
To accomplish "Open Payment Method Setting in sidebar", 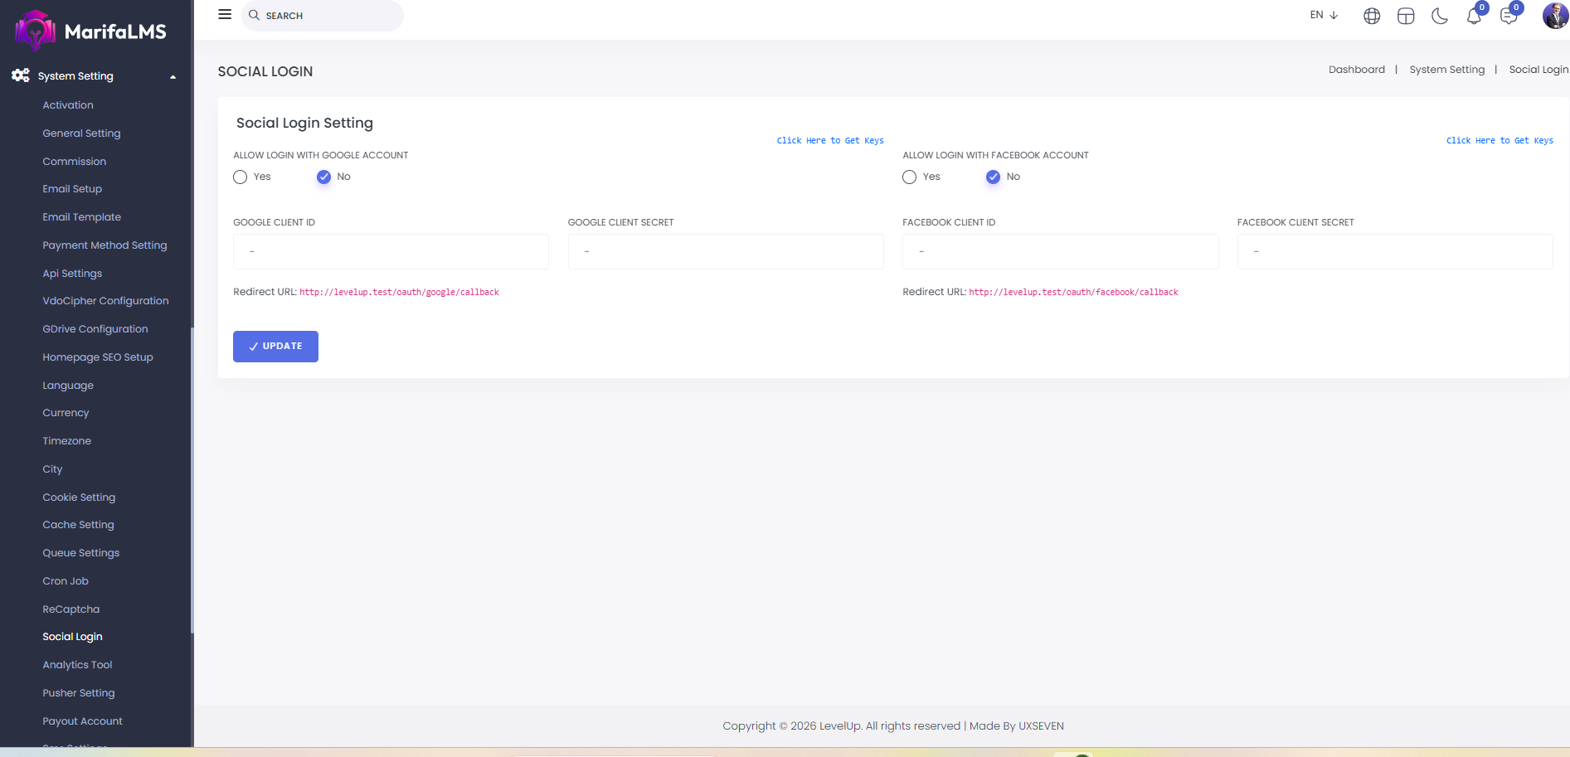I will click(x=105, y=245).
